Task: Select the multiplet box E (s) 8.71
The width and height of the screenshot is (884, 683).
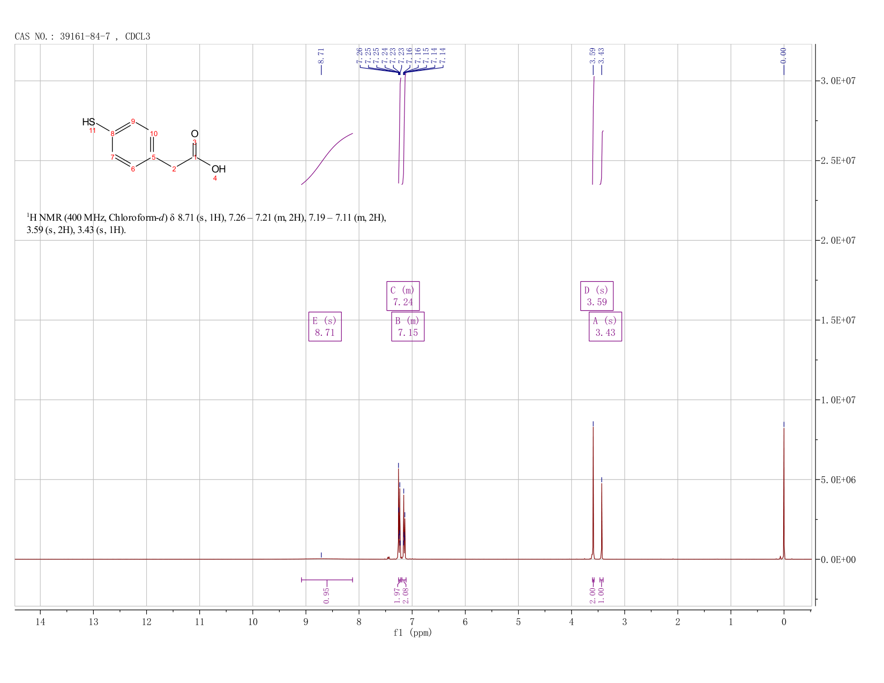Action: tap(325, 326)
